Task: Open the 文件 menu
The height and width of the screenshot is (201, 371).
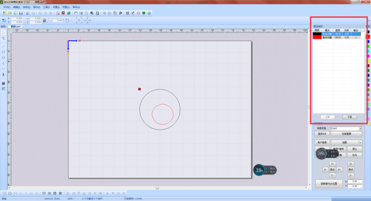Action: tap(6, 7)
